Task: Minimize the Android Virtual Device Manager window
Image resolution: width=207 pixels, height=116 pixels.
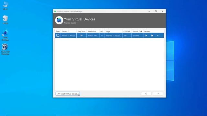Action: [x=149, y=11]
